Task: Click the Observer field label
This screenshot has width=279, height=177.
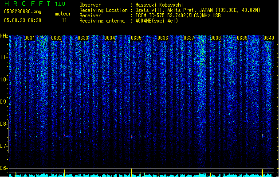Action: 90,5
